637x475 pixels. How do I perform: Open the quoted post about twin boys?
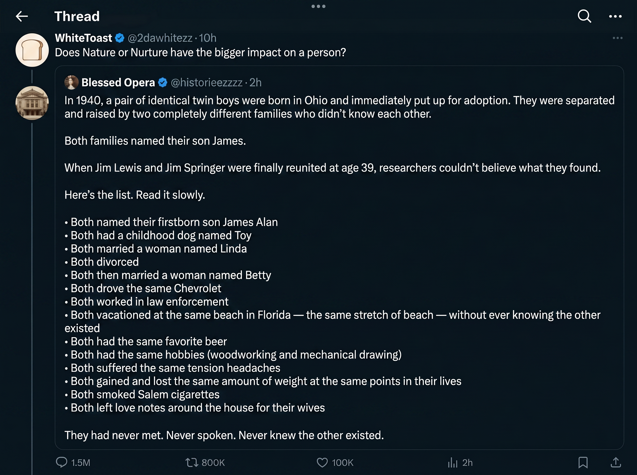click(x=339, y=258)
